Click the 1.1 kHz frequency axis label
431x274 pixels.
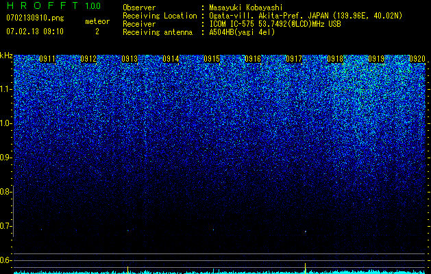5,89
